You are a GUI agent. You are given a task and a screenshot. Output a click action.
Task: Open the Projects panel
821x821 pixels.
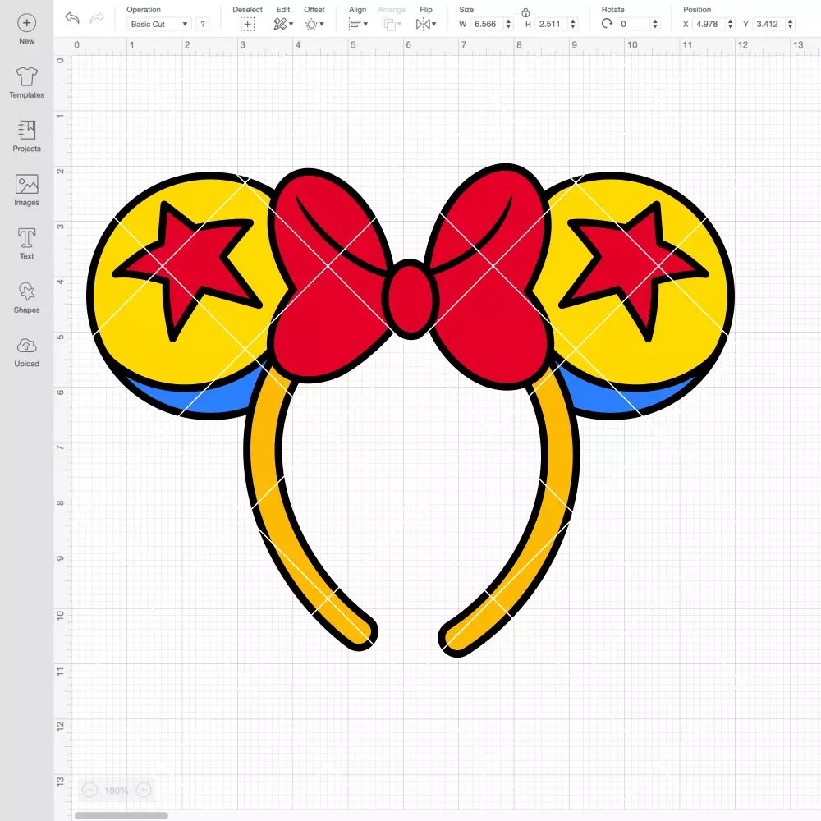click(27, 136)
